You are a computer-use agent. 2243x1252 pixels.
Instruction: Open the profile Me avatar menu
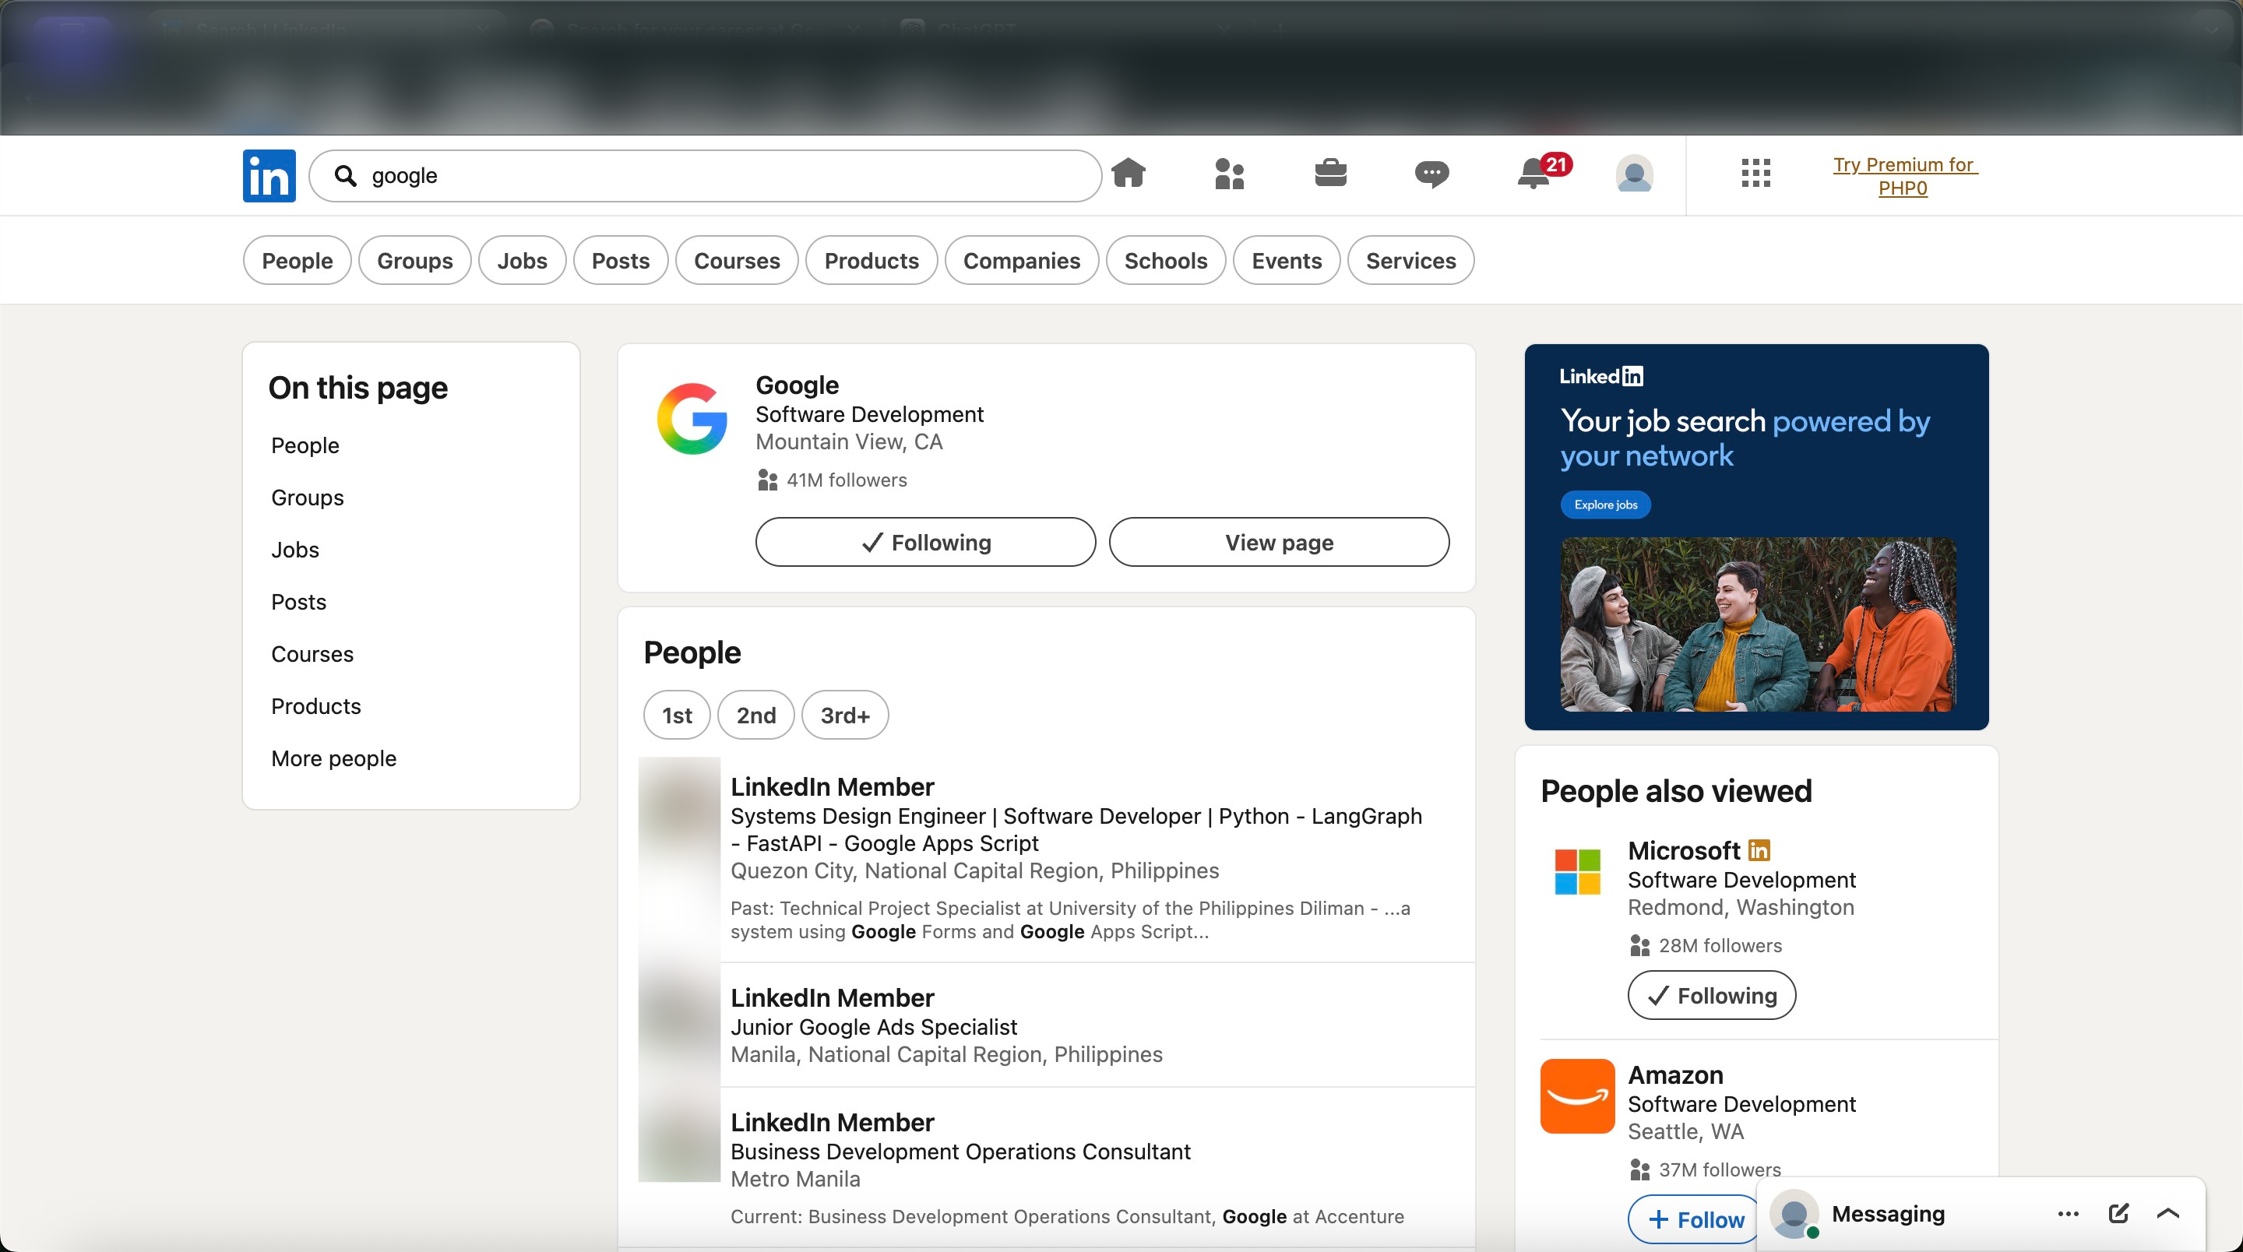1635,174
